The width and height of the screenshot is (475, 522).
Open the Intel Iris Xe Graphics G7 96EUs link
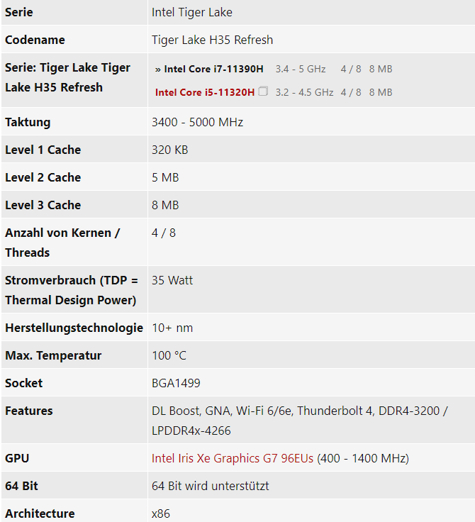coord(232,458)
